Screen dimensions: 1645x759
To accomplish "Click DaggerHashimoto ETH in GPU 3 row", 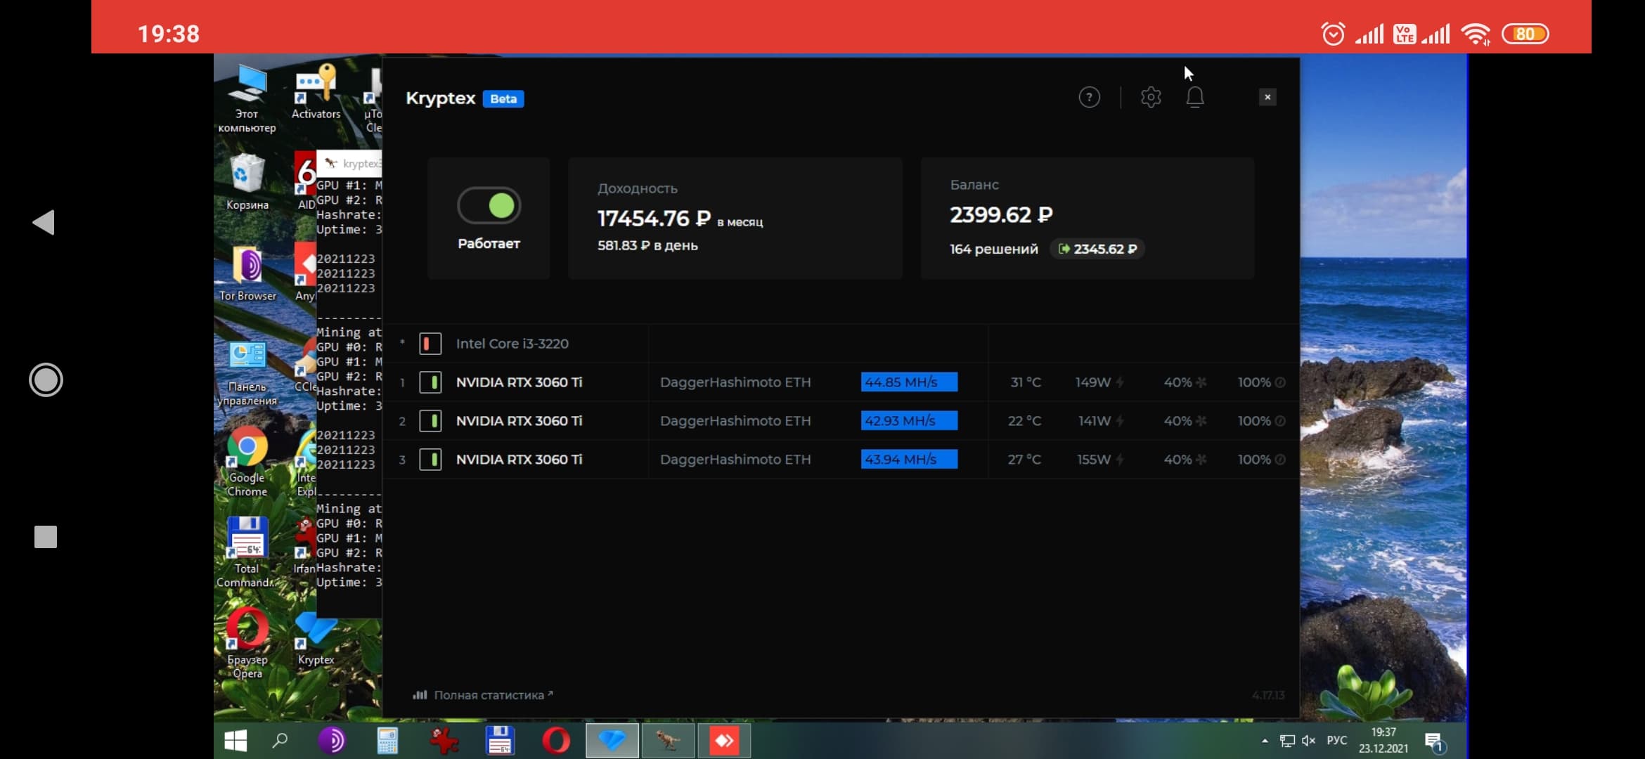I will click(735, 460).
